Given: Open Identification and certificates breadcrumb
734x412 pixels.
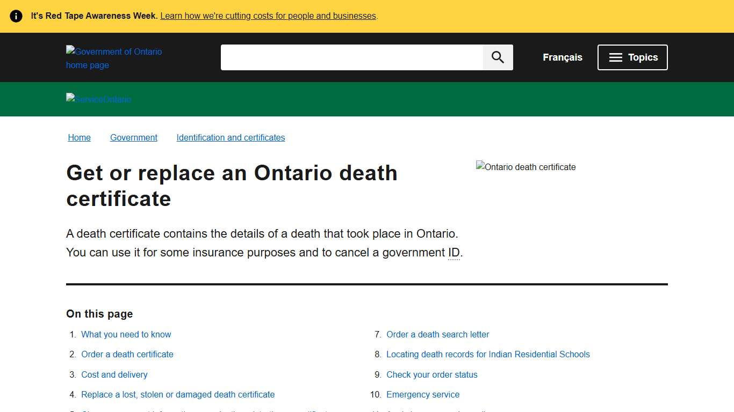Looking at the screenshot, I should pos(231,137).
